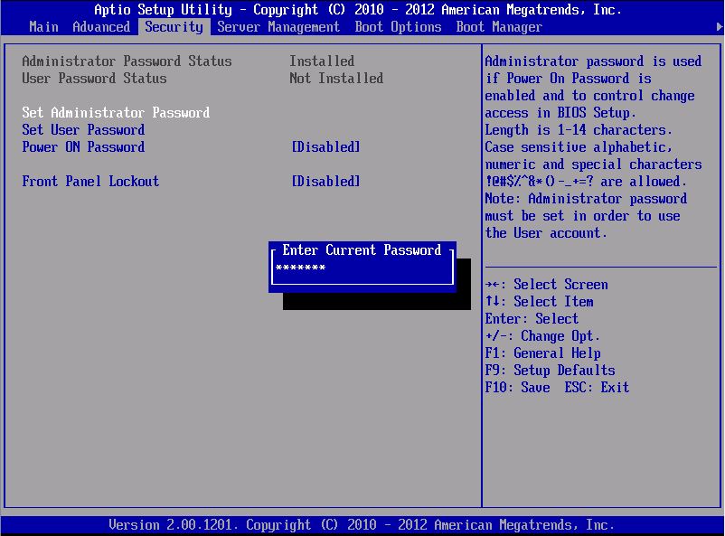Go to the Boot Options tab
Viewport: 725px width, 536px height.
pos(398,27)
